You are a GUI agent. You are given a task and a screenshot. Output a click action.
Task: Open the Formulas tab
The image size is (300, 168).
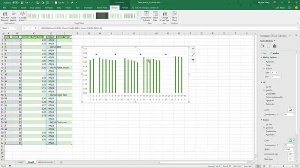pyautogui.click(x=49, y=8)
